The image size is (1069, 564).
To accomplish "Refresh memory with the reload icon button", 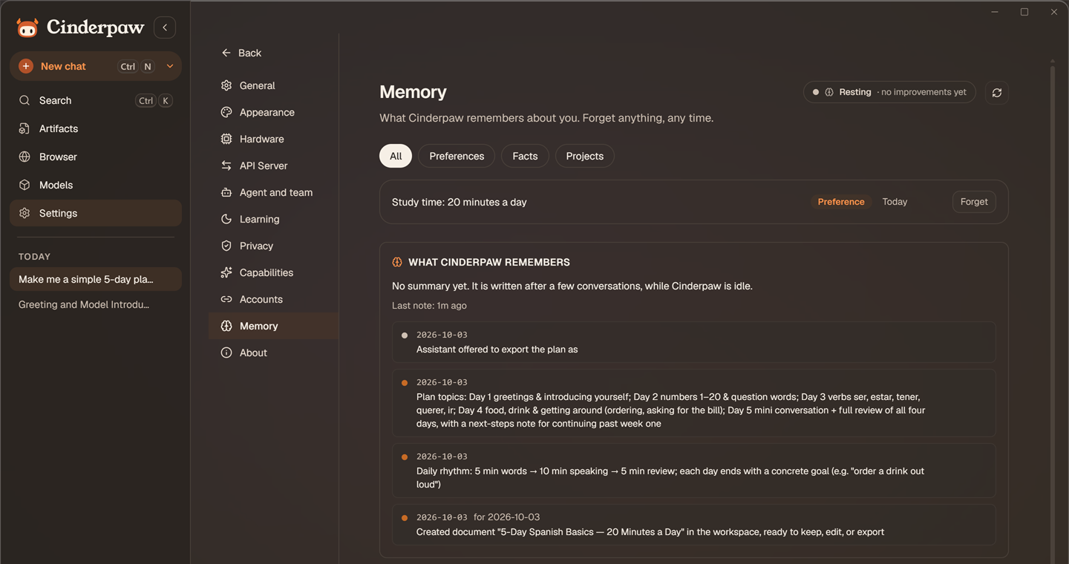I will coord(997,93).
